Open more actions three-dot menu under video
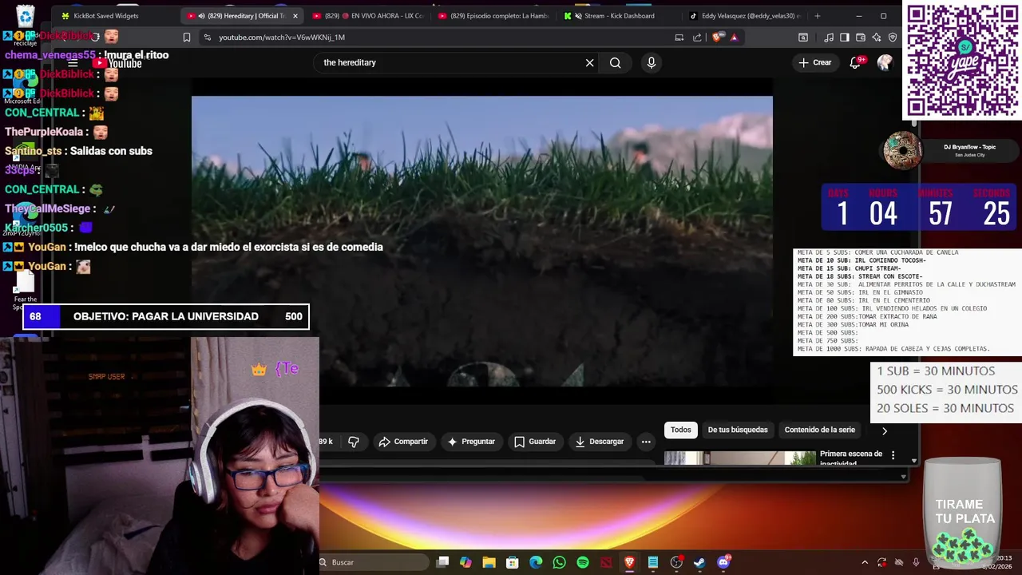 646,442
